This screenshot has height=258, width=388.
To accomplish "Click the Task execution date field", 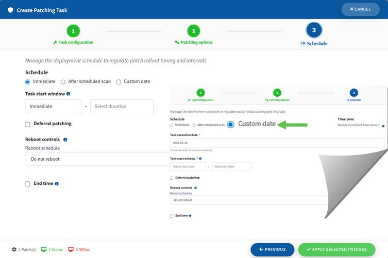I will pyautogui.click(x=277, y=143).
